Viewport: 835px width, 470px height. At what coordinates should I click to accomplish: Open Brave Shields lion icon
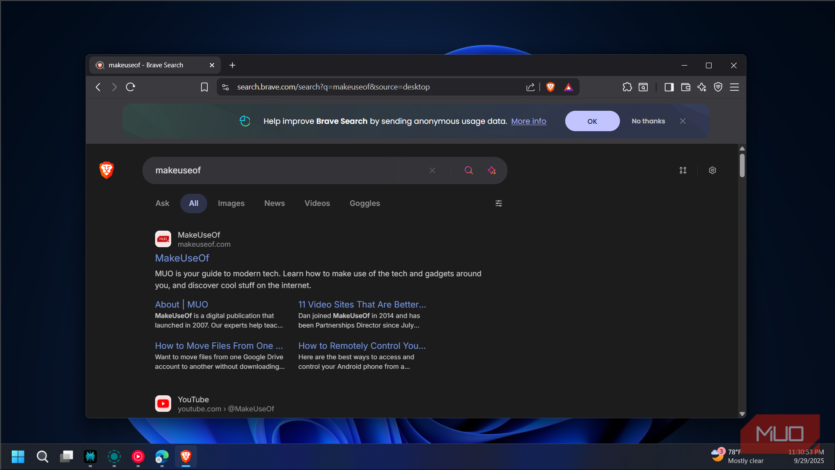pos(550,87)
